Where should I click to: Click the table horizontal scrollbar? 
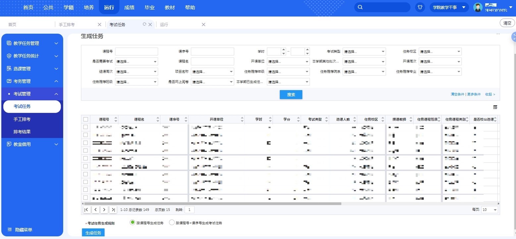(x=212, y=204)
